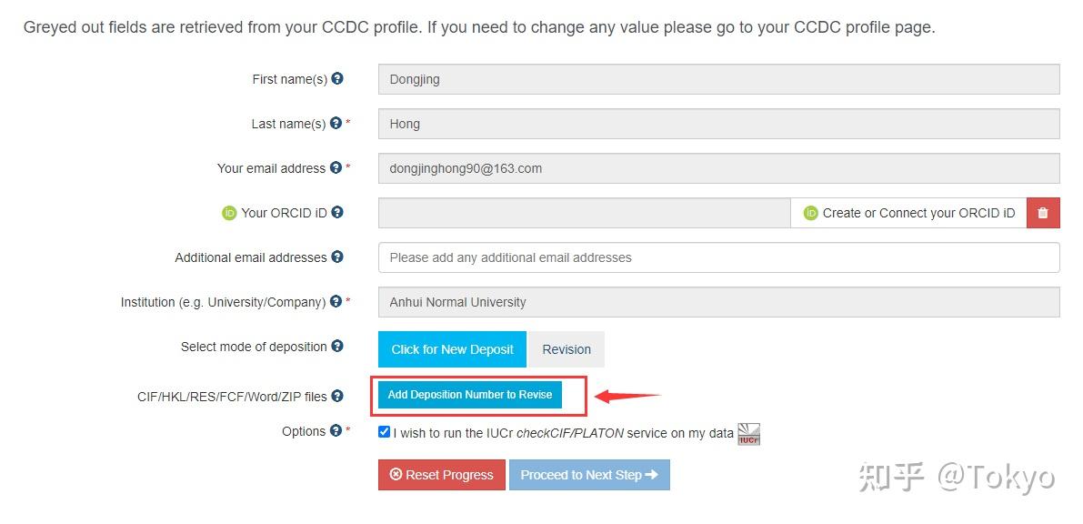Click the greyed-out Institution field

coord(718,302)
